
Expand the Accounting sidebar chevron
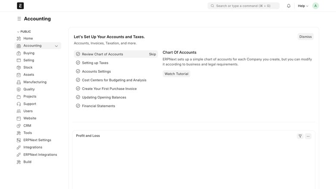pos(56,46)
